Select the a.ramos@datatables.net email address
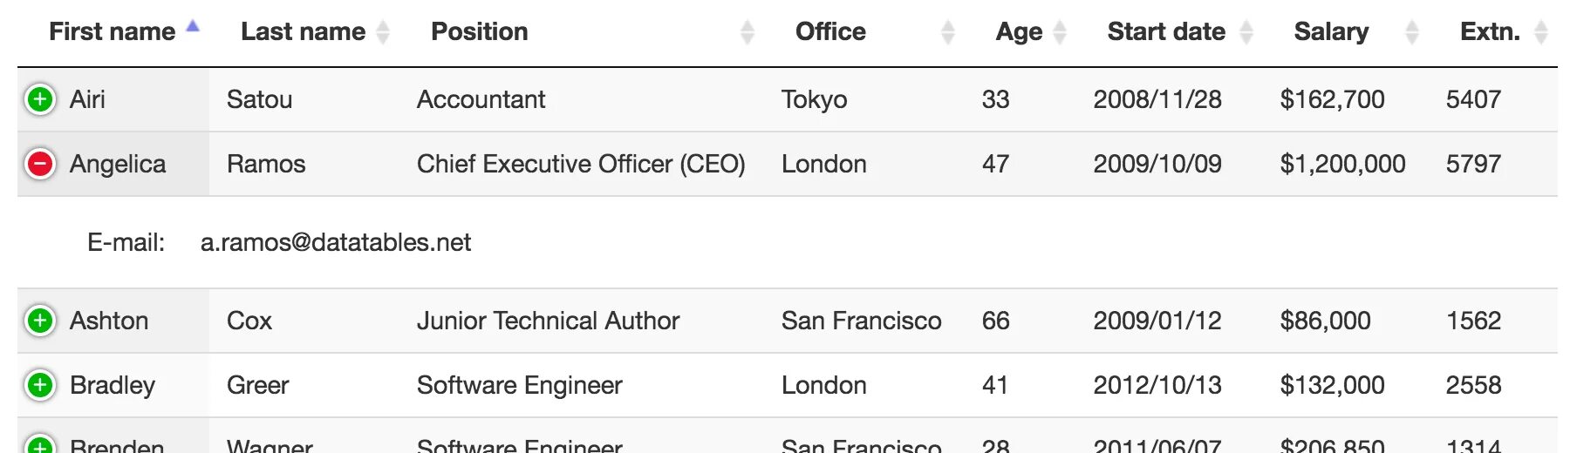 336,242
